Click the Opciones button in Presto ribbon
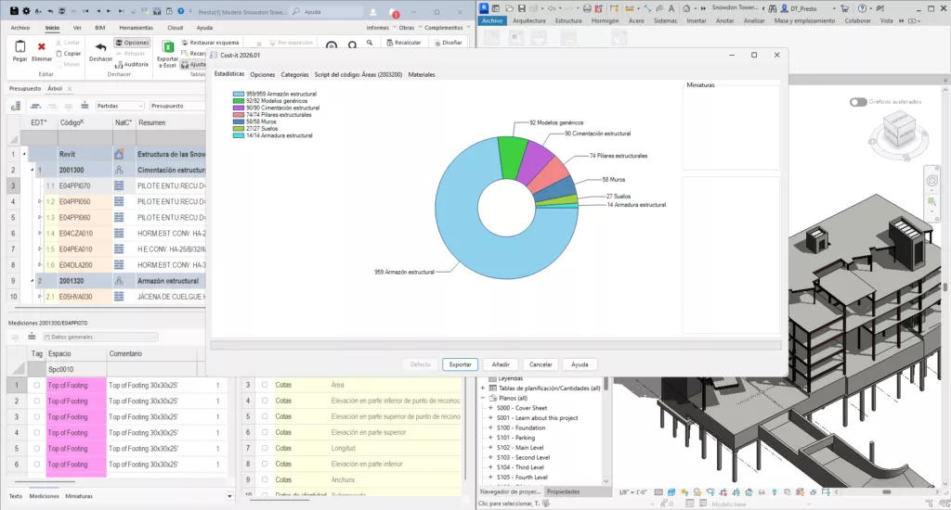Image resolution: width=951 pixels, height=510 pixels. [132, 43]
